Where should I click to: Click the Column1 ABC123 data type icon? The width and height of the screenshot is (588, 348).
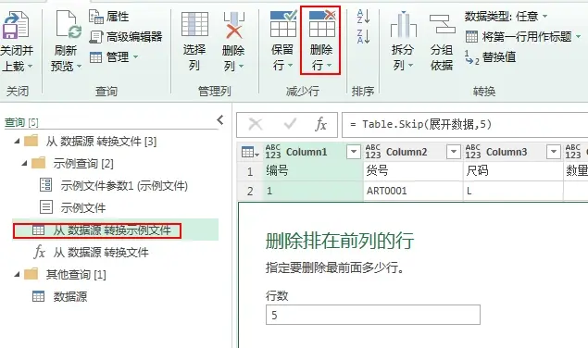[x=273, y=152]
